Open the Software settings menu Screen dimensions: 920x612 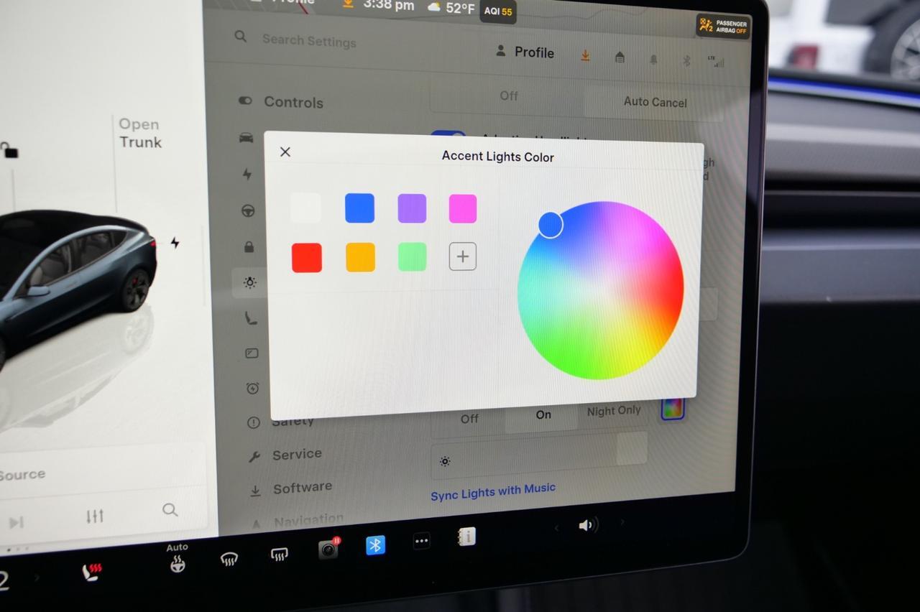(302, 488)
